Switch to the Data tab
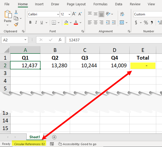This screenshot has width=162, height=147. click(x=119, y=4)
